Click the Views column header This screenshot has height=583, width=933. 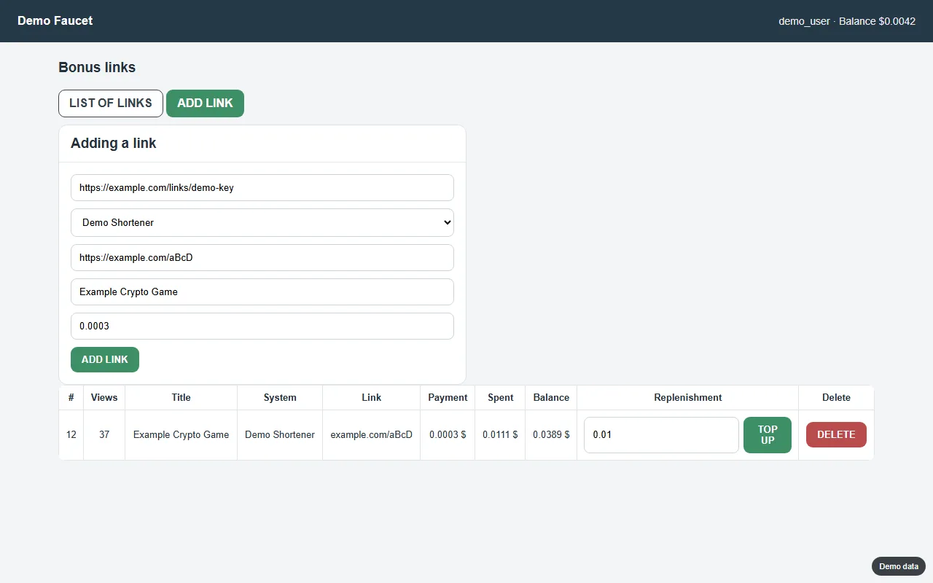point(104,397)
